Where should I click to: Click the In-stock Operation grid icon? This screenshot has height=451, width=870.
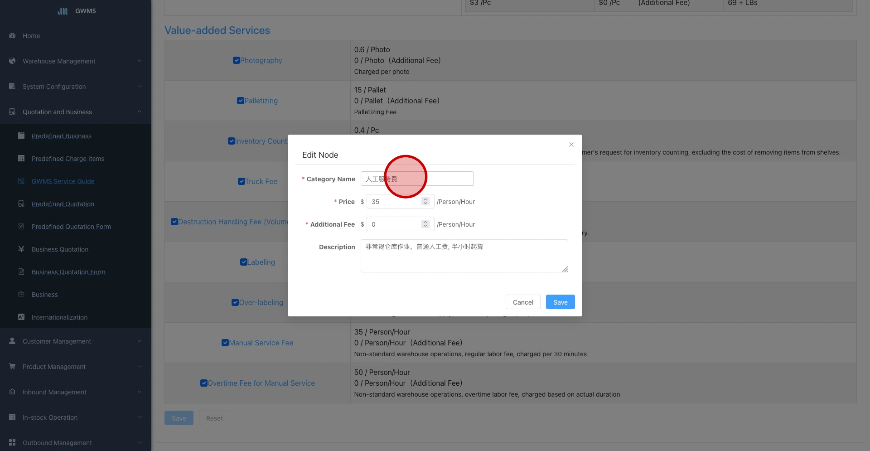click(12, 417)
